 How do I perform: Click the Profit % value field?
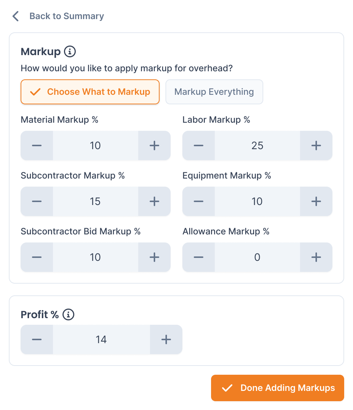click(x=101, y=339)
